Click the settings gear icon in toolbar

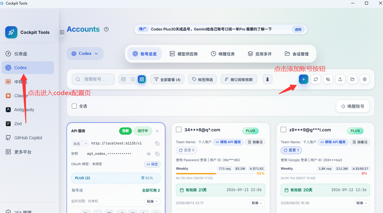[x=365, y=79]
